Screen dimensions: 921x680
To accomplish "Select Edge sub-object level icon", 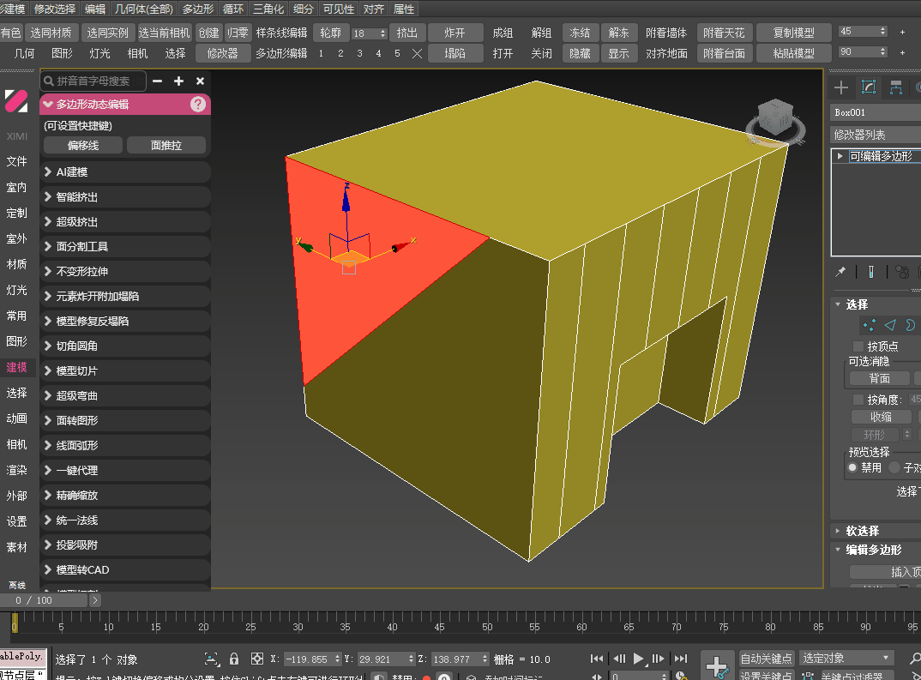I will [890, 325].
